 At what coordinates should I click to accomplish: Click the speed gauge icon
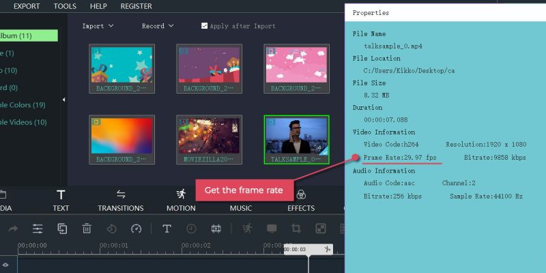coord(136,229)
